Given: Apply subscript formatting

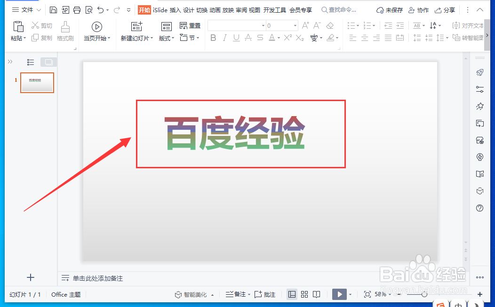Looking at the screenshot, I should (x=300, y=38).
